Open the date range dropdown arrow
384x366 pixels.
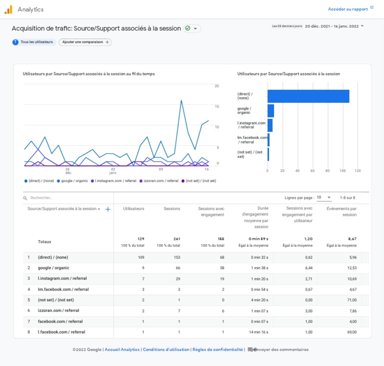(362, 26)
